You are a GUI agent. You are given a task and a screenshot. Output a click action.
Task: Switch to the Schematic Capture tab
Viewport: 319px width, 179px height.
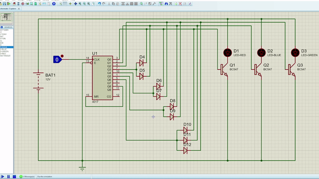tap(8, 8)
